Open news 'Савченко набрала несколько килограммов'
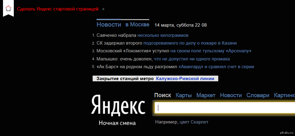Viewport: 295px width, 136px height. click(x=142, y=35)
